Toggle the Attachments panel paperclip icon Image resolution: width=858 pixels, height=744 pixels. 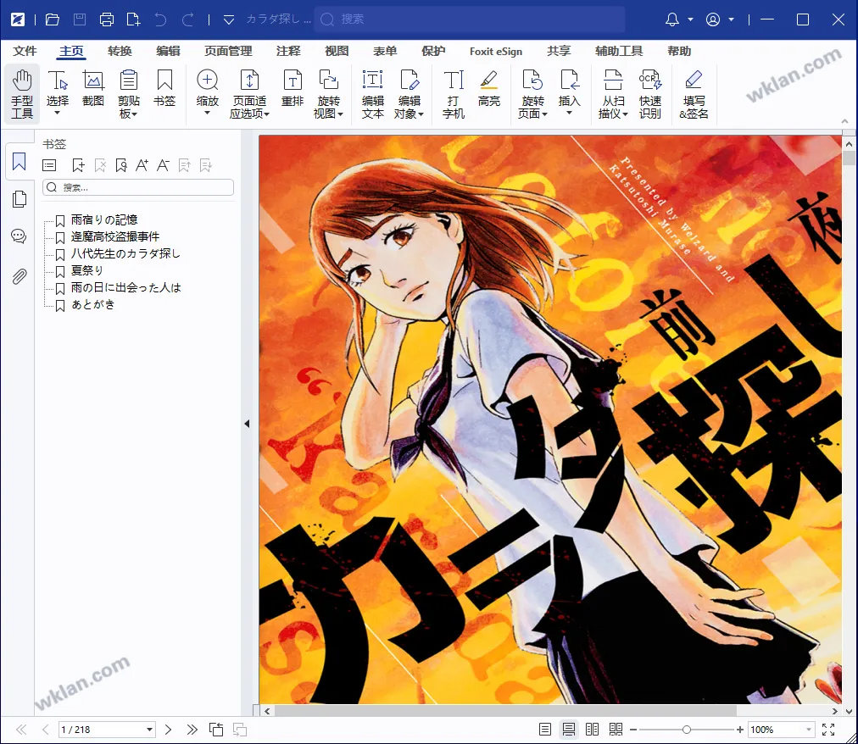pos(19,276)
